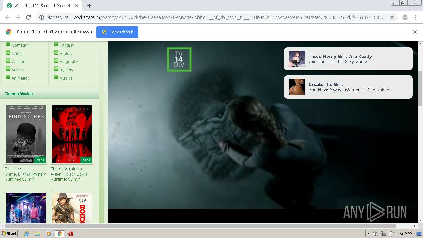
Task: Click the green icon beside Anime
Action: [8, 69]
